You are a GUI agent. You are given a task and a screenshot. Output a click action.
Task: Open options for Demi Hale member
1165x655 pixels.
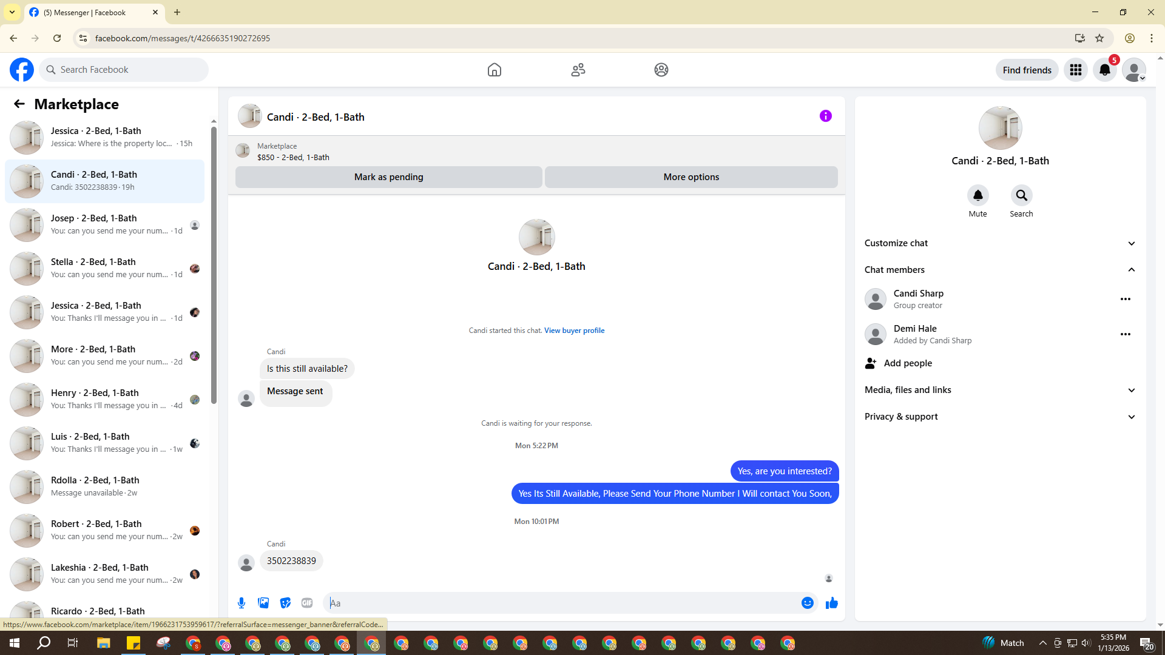1125,334
